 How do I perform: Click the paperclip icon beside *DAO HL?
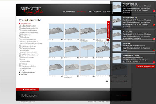[x=62, y=40]
